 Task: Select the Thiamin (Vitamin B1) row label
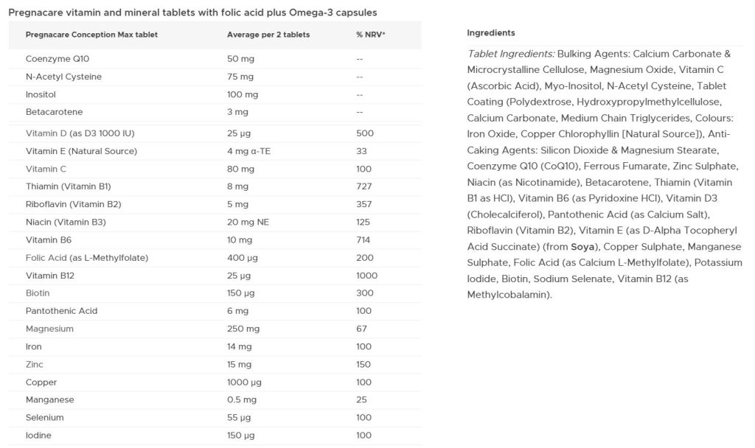(68, 186)
